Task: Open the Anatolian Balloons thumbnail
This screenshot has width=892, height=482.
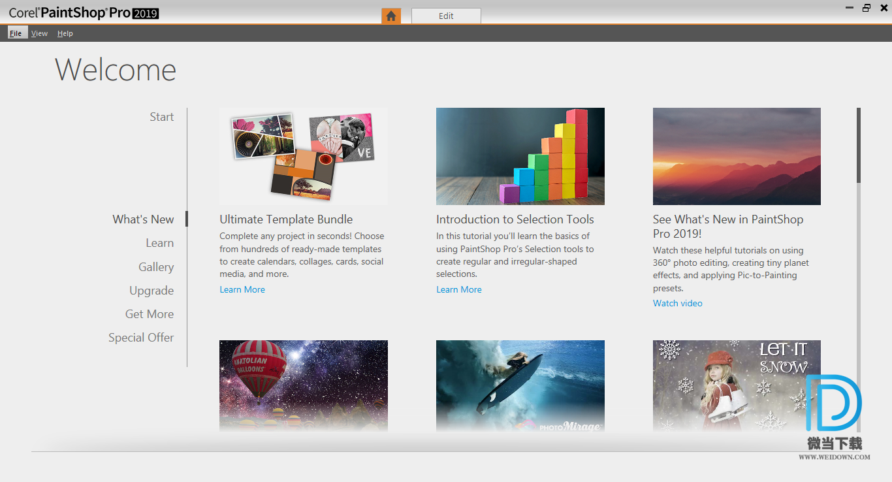Action: [x=304, y=385]
